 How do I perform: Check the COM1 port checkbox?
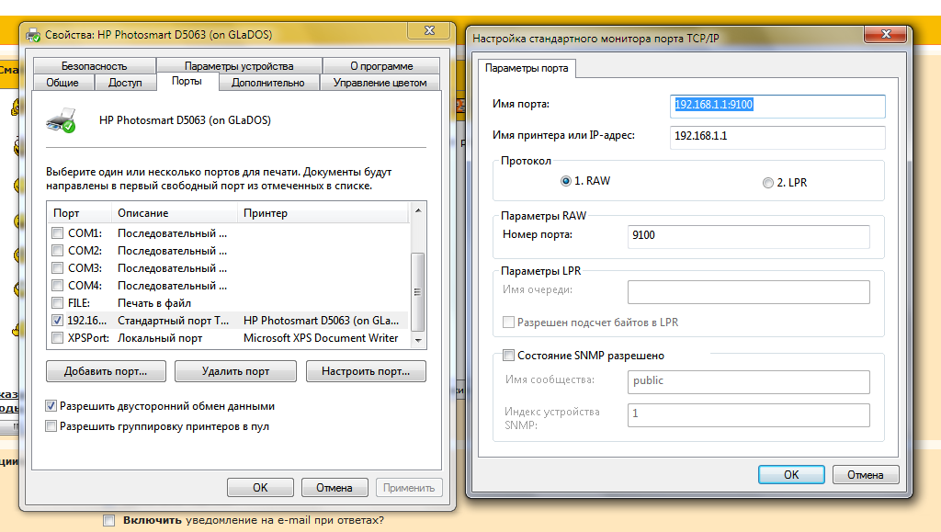click(x=57, y=232)
